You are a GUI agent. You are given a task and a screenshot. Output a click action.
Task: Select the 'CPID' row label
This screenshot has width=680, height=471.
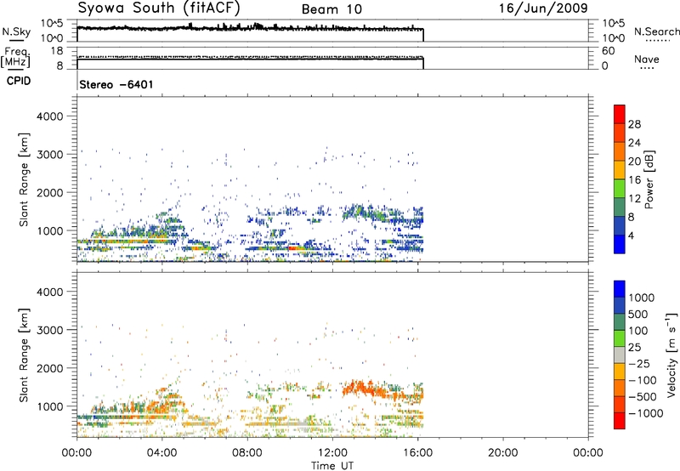click(19, 81)
